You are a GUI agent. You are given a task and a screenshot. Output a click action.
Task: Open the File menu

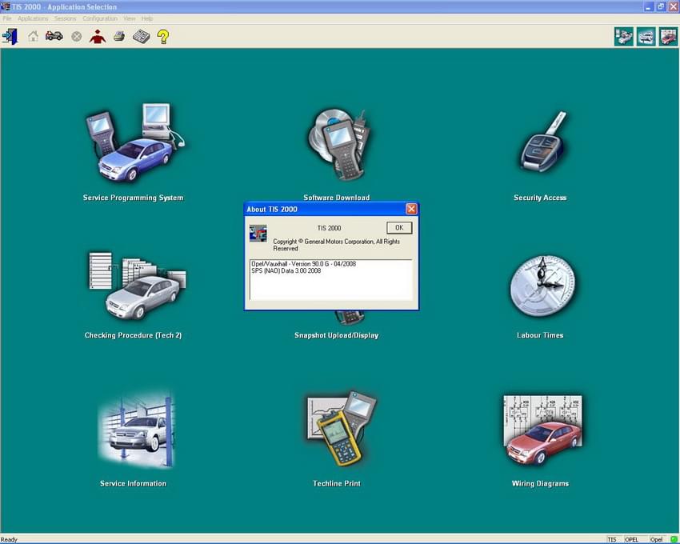point(7,18)
